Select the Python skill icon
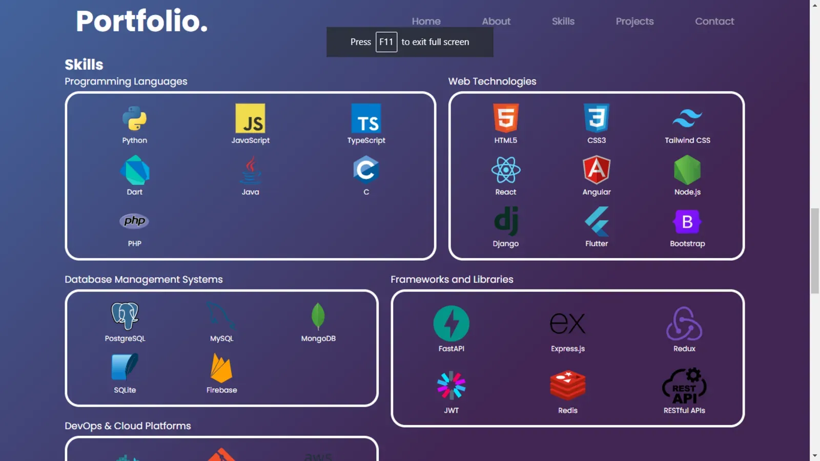The width and height of the screenshot is (820, 461). (134, 118)
